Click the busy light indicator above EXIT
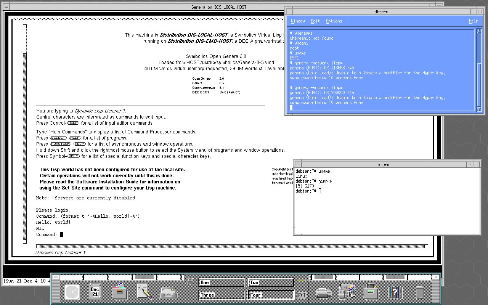The height and width of the screenshot is (305, 488). [301, 280]
